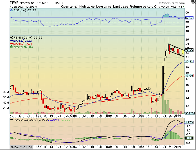Select the Last 22.55 header value
196x150 pixels.
coord(121,7)
